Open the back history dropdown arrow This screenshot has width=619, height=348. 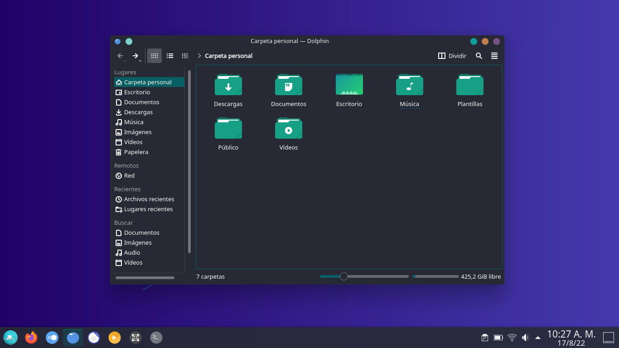125,61
